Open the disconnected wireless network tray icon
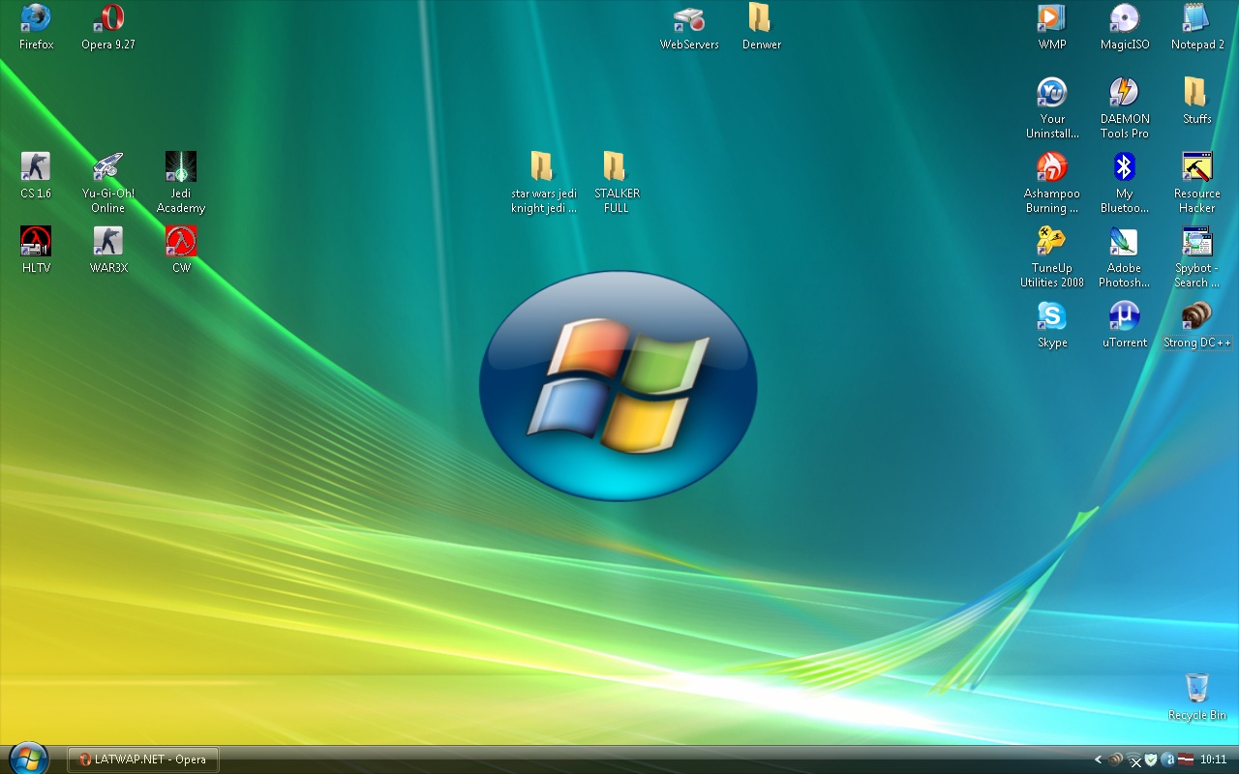 (x=1133, y=760)
